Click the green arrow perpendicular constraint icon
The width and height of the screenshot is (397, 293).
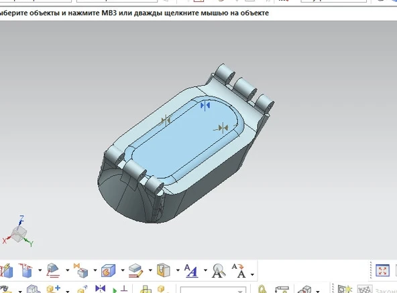[120, 289]
